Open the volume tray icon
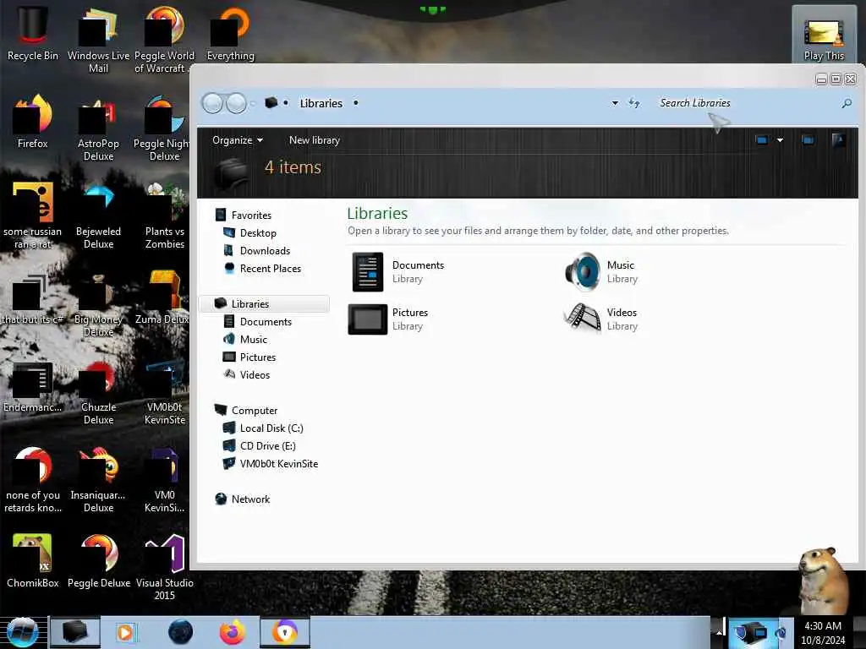This screenshot has height=649, width=866. pos(781,632)
